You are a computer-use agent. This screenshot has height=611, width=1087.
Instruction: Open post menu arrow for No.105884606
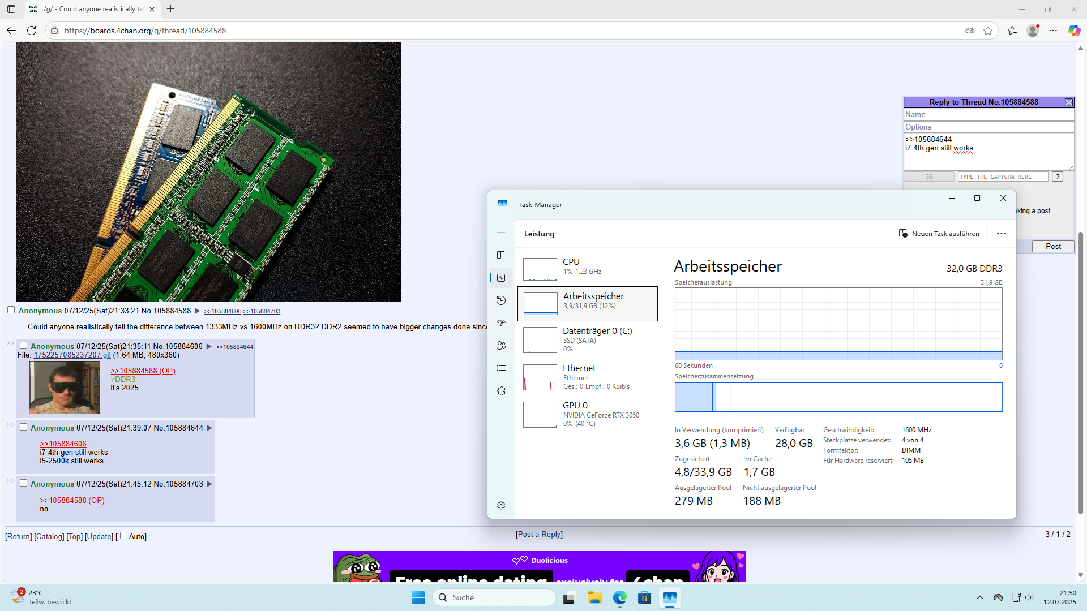coord(209,346)
